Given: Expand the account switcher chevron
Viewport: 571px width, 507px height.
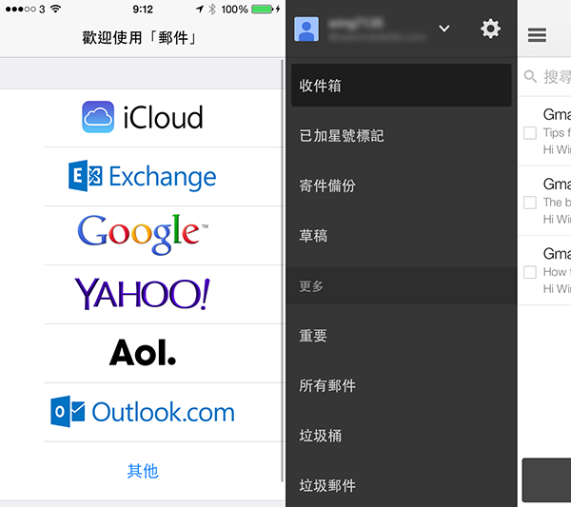Looking at the screenshot, I should pyautogui.click(x=443, y=29).
